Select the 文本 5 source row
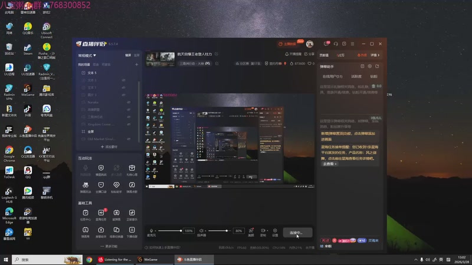This screenshot has width=472, height=265. (x=109, y=72)
